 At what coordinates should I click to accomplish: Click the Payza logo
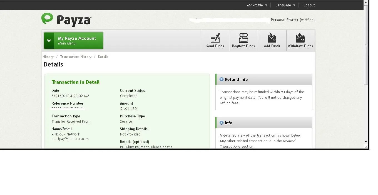[66, 20]
